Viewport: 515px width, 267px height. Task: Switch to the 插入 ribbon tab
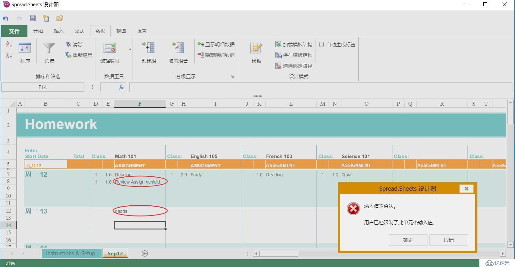(x=58, y=31)
